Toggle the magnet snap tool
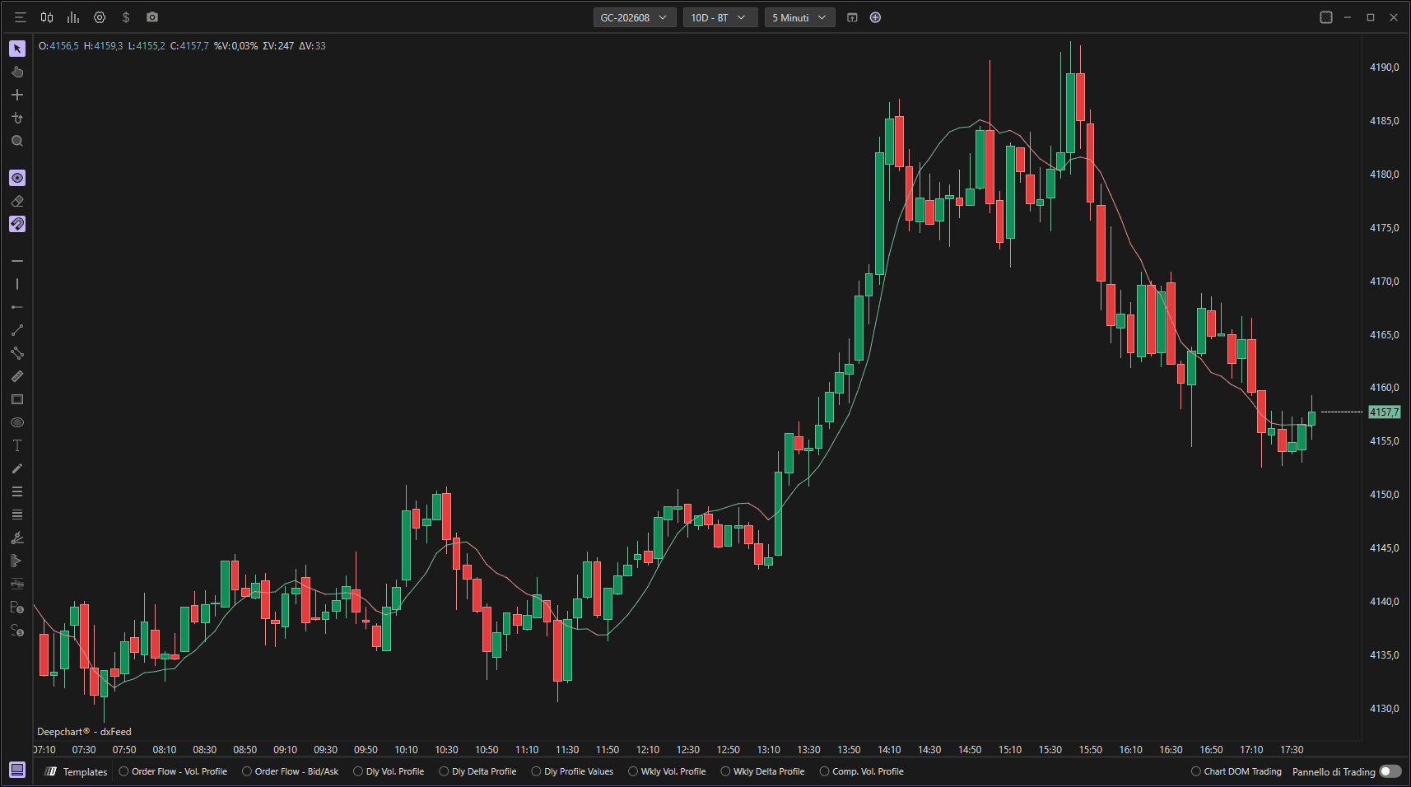 [17, 224]
